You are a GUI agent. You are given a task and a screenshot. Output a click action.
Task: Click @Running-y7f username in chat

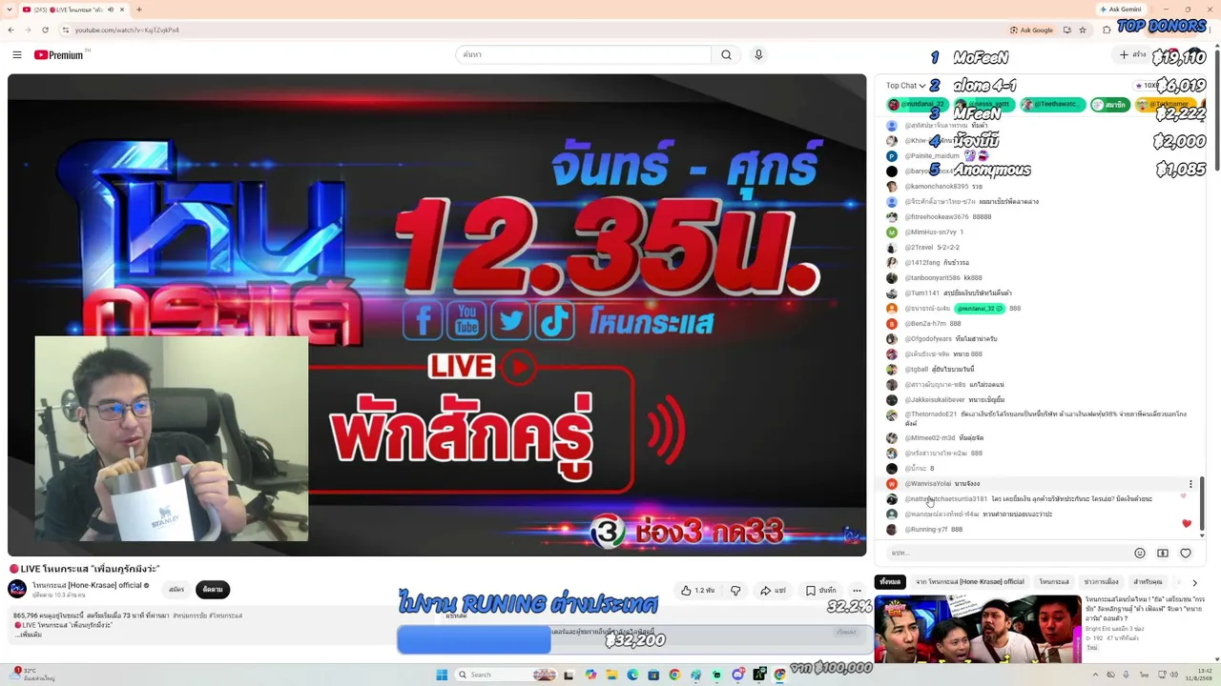(x=926, y=530)
